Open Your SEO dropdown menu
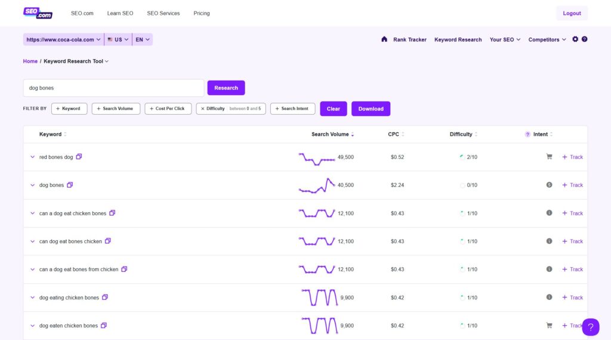611x340 pixels. pos(505,39)
